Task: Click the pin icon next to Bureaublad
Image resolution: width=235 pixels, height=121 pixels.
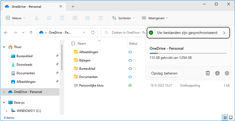Action: (57, 56)
